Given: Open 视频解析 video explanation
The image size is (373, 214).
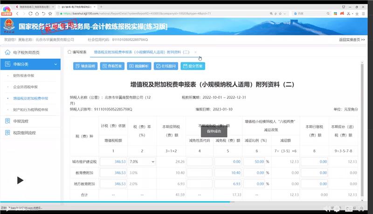Looking at the screenshot, I should coord(138,66).
